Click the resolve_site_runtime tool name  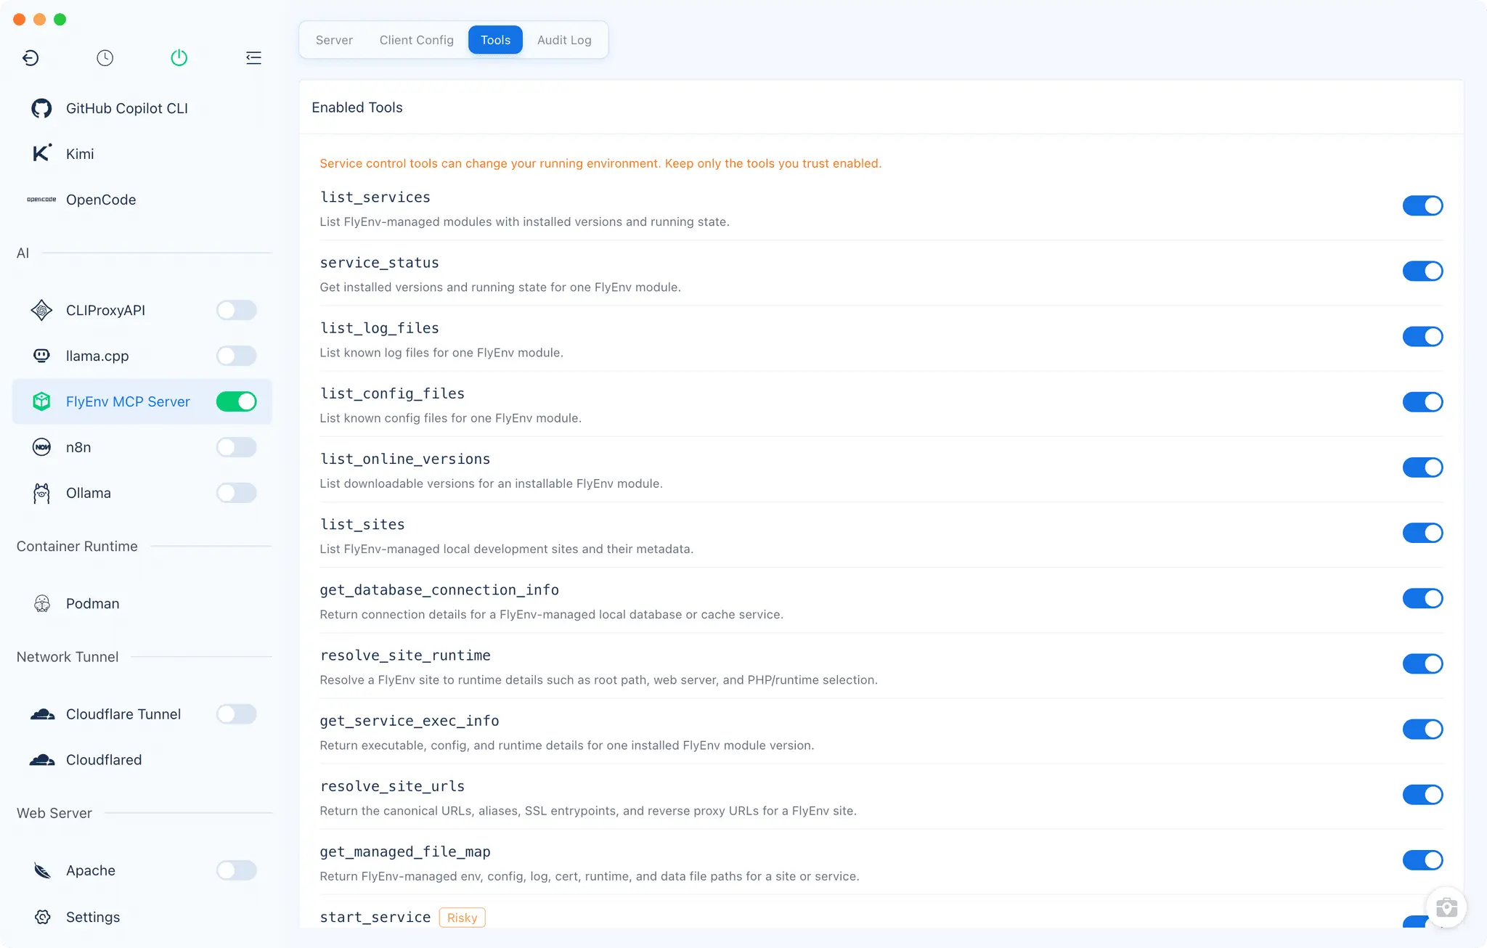click(405, 655)
